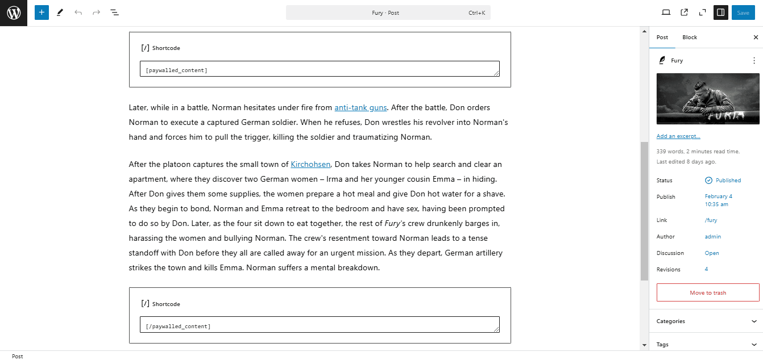Click the [paywalled_content] shortcode input field

click(320, 69)
